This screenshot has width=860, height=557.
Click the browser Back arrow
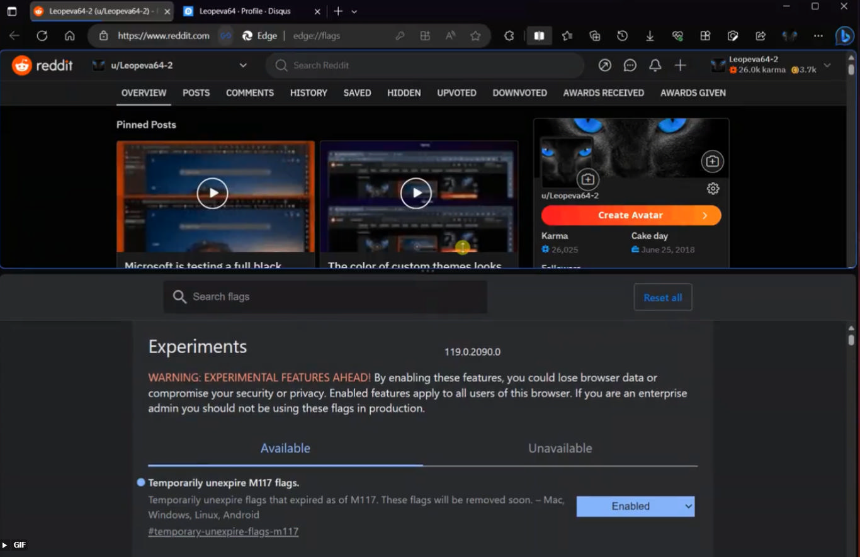[x=14, y=36]
